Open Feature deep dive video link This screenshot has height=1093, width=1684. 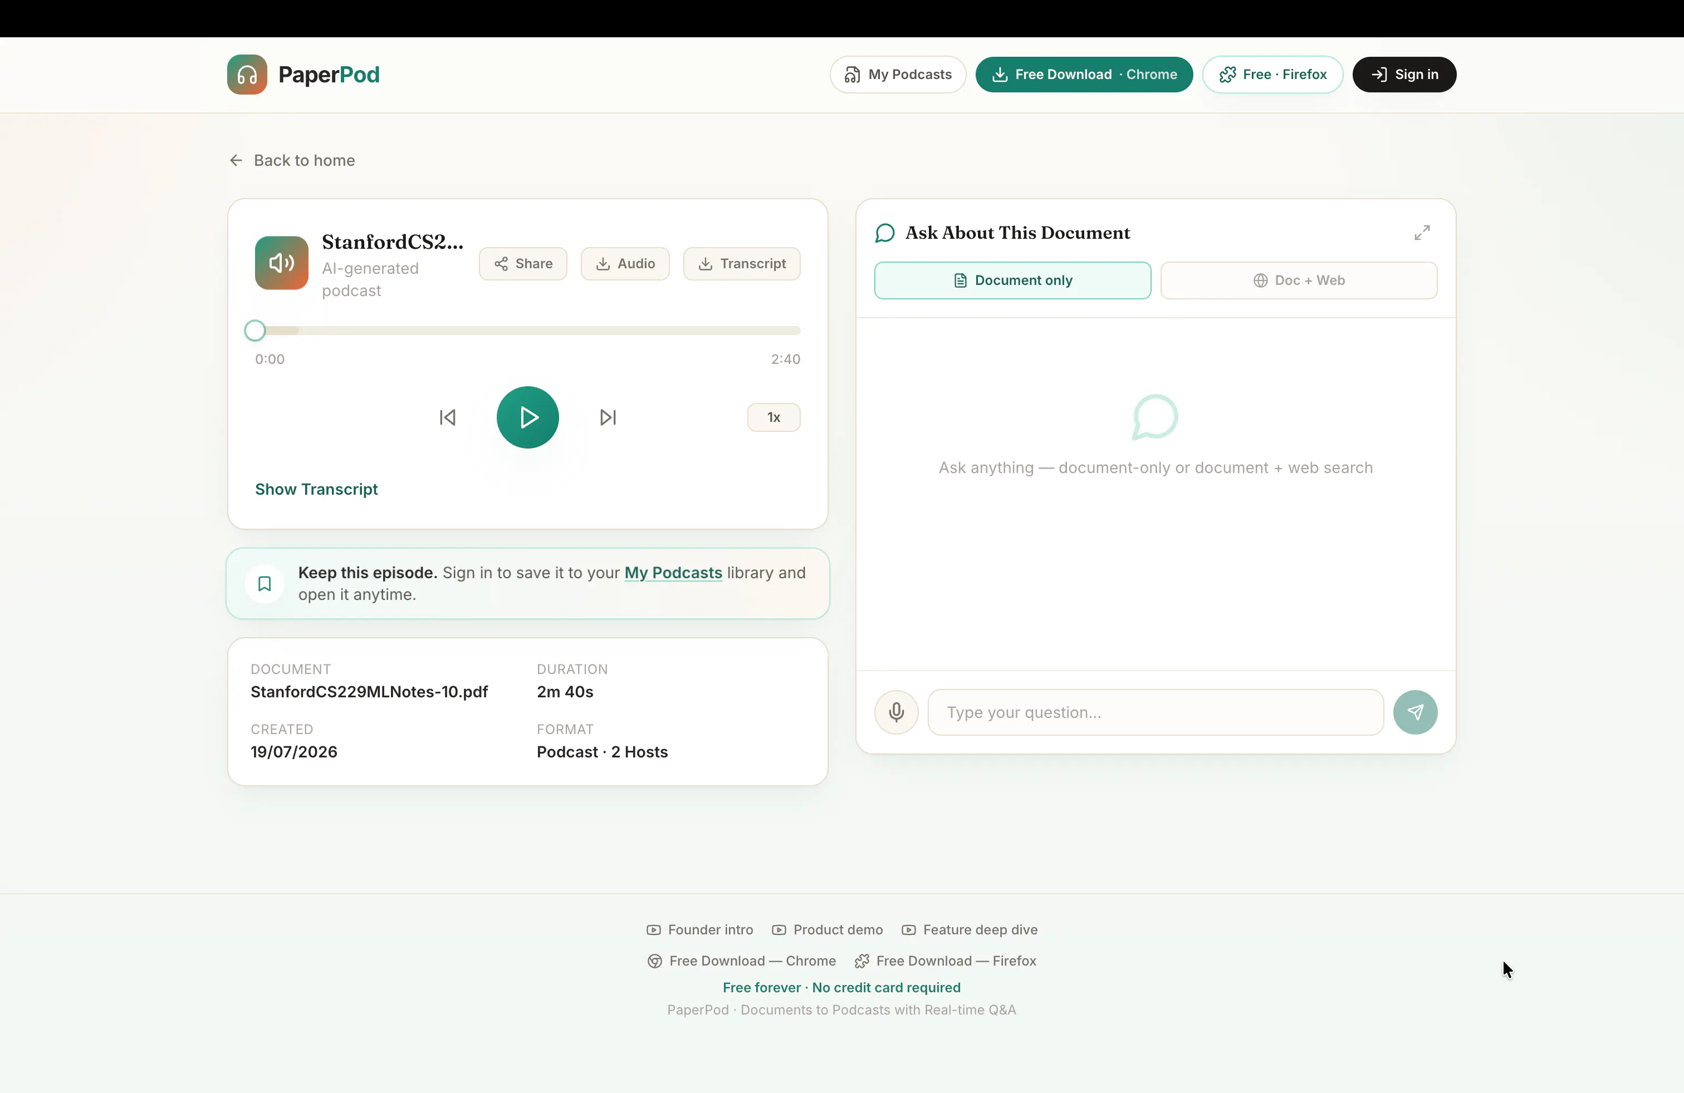[x=970, y=930]
